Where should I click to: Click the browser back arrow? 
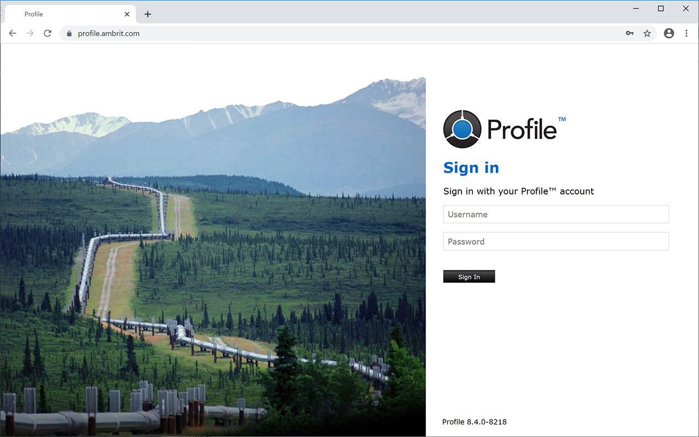(13, 33)
